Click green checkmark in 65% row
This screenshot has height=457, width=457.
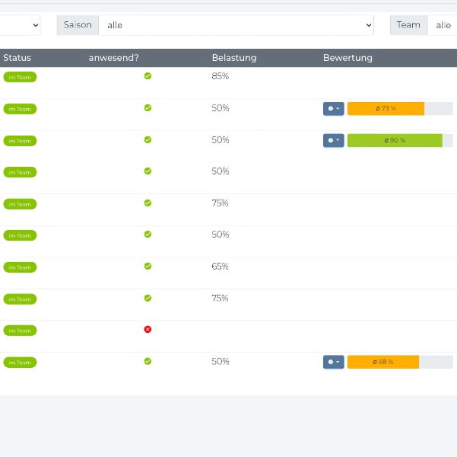pyautogui.click(x=148, y=267)
